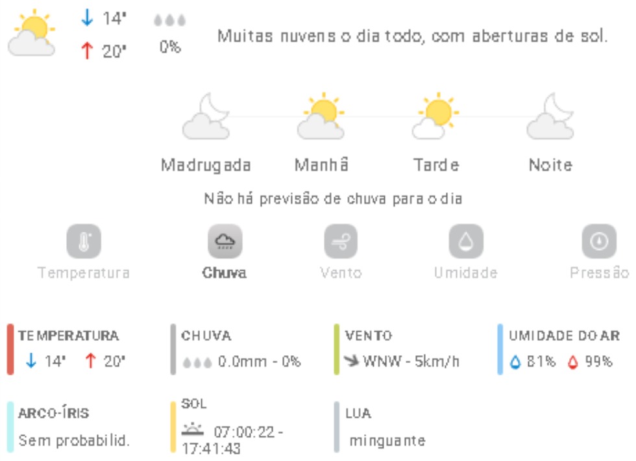Click the Noite moon and cloud icon
Screen dimensions: 636x461
[550, 117]
